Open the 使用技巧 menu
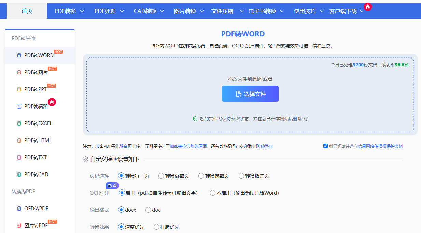Viewport: 421px width, 233px height. point(309,11)
